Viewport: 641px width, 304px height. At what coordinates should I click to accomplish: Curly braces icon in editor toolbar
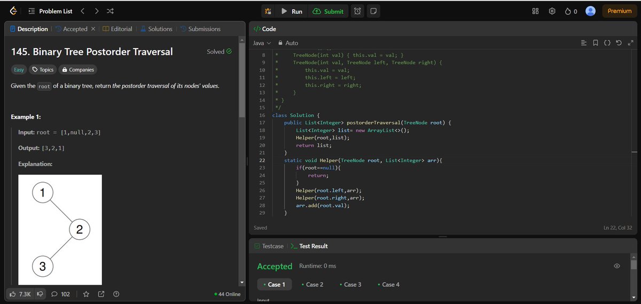[x=607, y=43]
